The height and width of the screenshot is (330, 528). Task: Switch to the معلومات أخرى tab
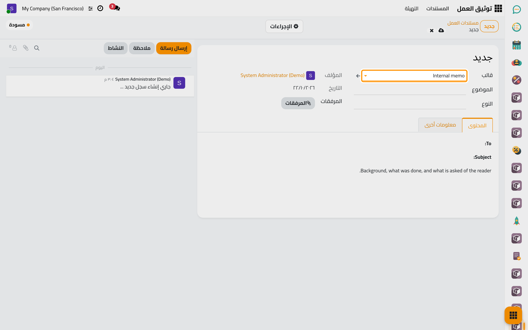click(x=440, y=125)
